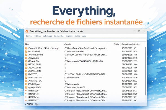Select the folder icon beside $WinREAgent
This screenshot has width=166, height=110.
tap(26, 84)
